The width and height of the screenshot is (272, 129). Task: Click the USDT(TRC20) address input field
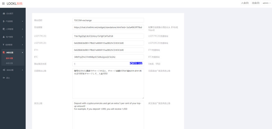tap(108, 36)
